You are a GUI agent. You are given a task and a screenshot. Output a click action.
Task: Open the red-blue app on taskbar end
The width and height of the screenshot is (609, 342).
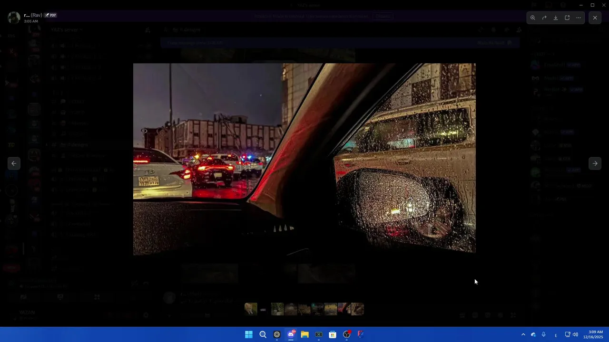[x=361, y=334]
